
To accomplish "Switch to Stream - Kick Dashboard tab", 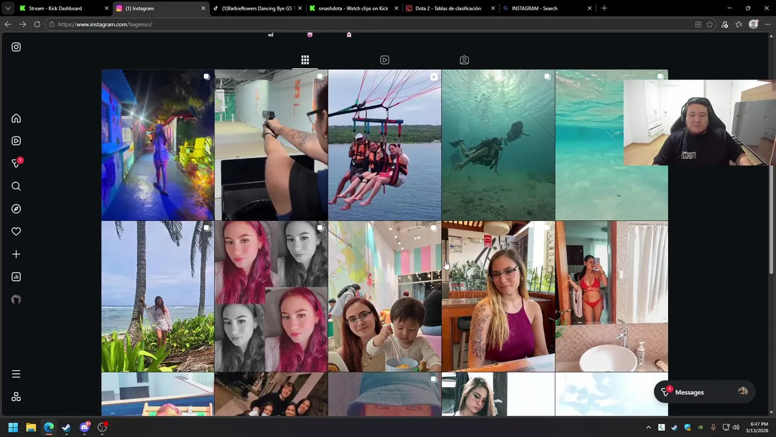I will pos(63,8).
